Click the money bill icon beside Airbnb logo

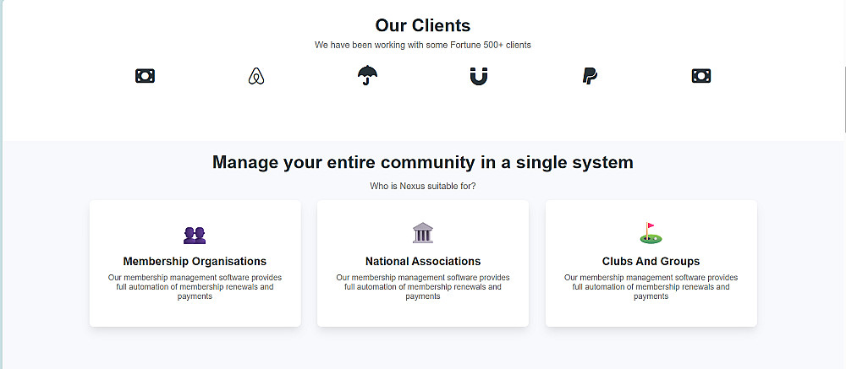pos(145,76)
